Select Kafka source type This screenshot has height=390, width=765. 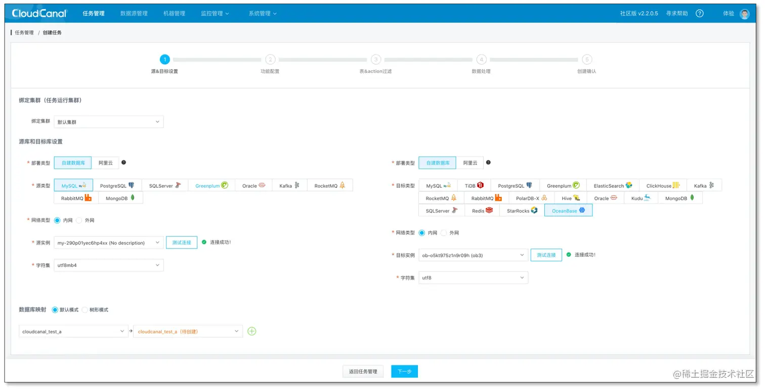(289, 185)
